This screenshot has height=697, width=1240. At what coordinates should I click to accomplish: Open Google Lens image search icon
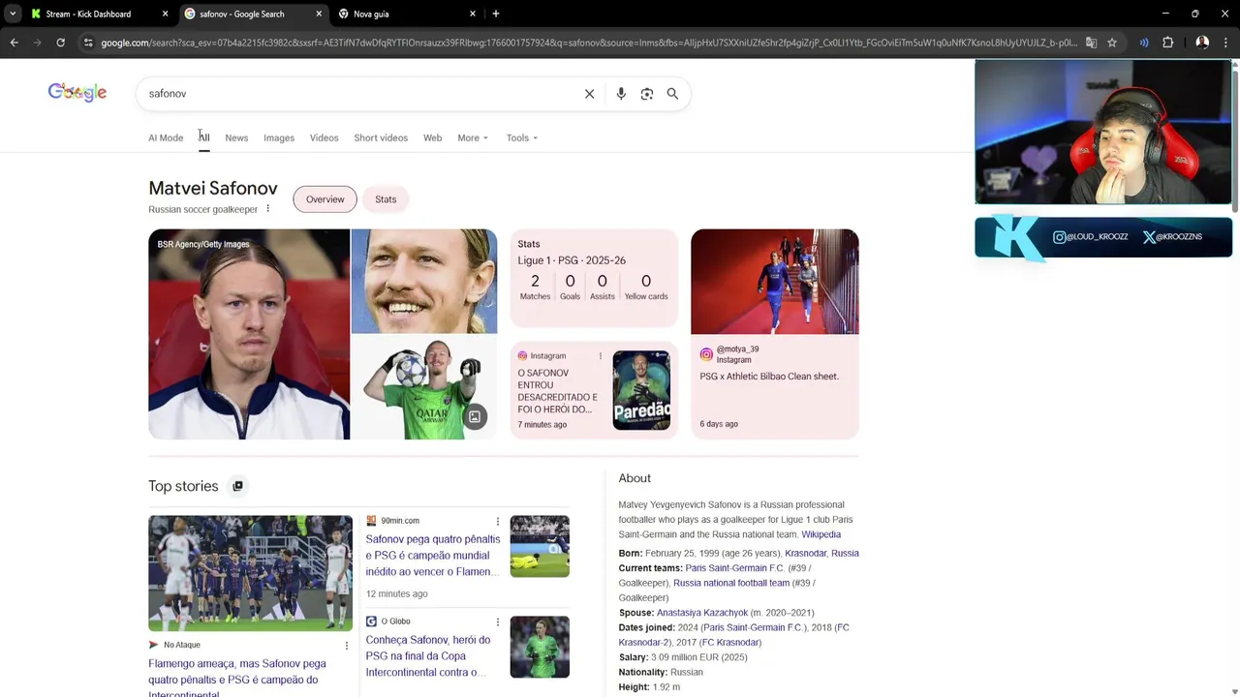pos(647,94)
